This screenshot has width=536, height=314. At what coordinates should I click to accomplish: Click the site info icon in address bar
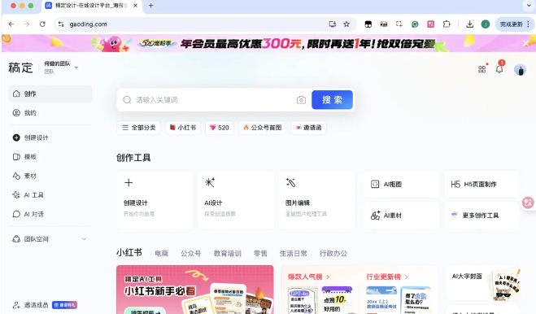pos(61,24)
